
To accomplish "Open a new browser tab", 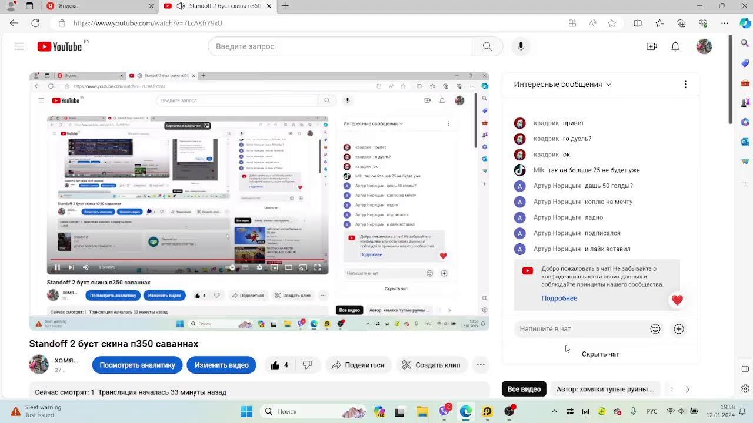I will coord(285,6).
